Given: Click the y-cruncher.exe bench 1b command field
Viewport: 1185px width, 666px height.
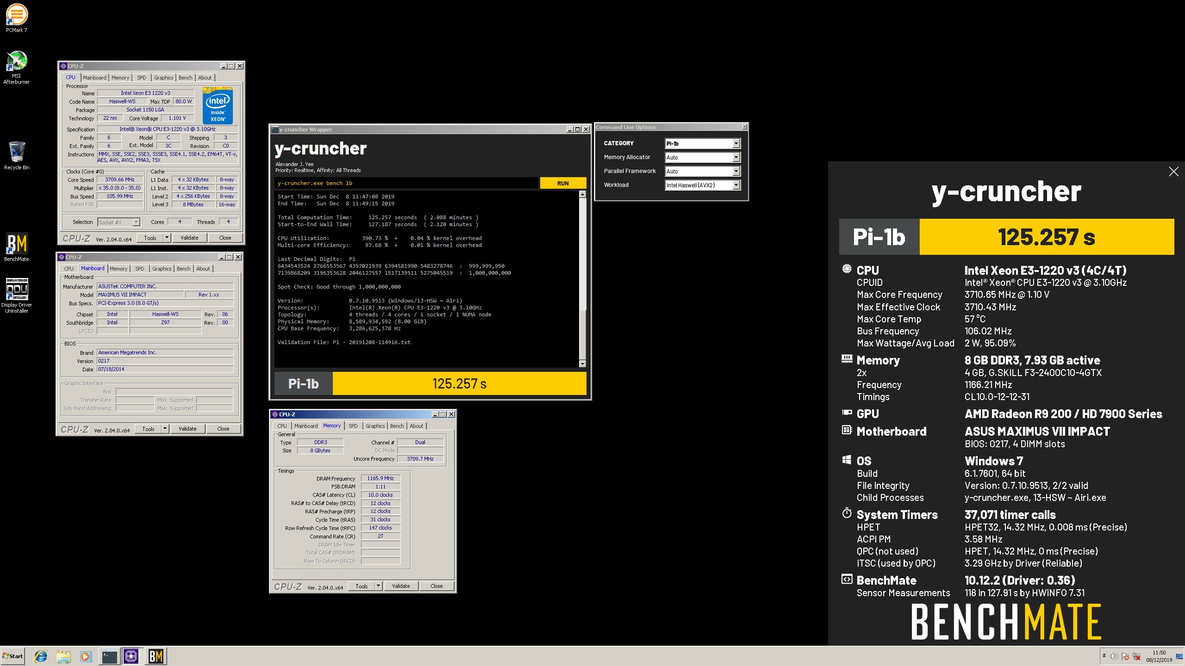Looking at the screenshot, I should [406, 183].
